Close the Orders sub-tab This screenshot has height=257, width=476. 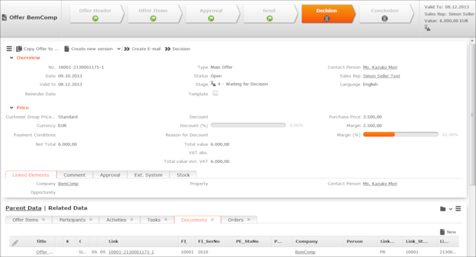(249, 220)
